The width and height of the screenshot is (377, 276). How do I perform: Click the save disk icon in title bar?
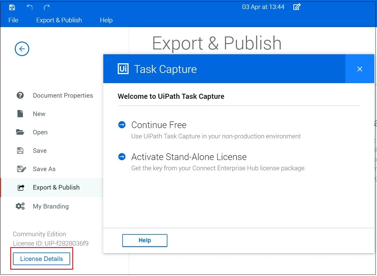pos(12,7)
